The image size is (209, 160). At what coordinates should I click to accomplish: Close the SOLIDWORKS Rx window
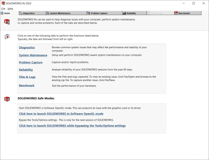204,3
